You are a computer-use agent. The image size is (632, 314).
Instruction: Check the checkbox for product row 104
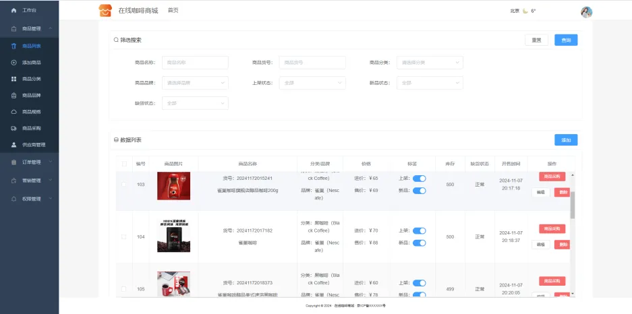point(123,237)
